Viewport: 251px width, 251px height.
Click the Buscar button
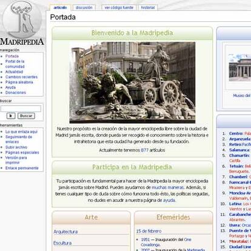point(26,116)
